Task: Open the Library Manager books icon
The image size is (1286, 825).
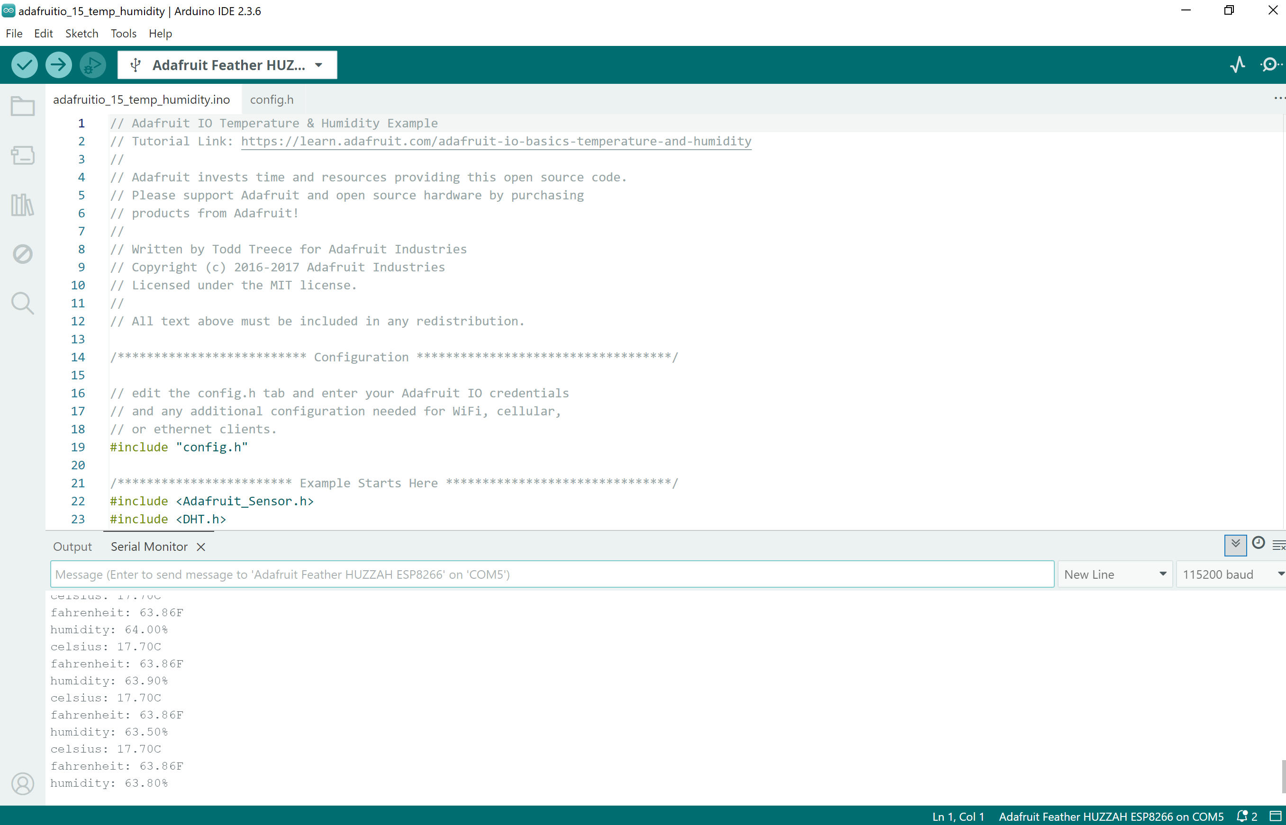Action: (22, 205)
